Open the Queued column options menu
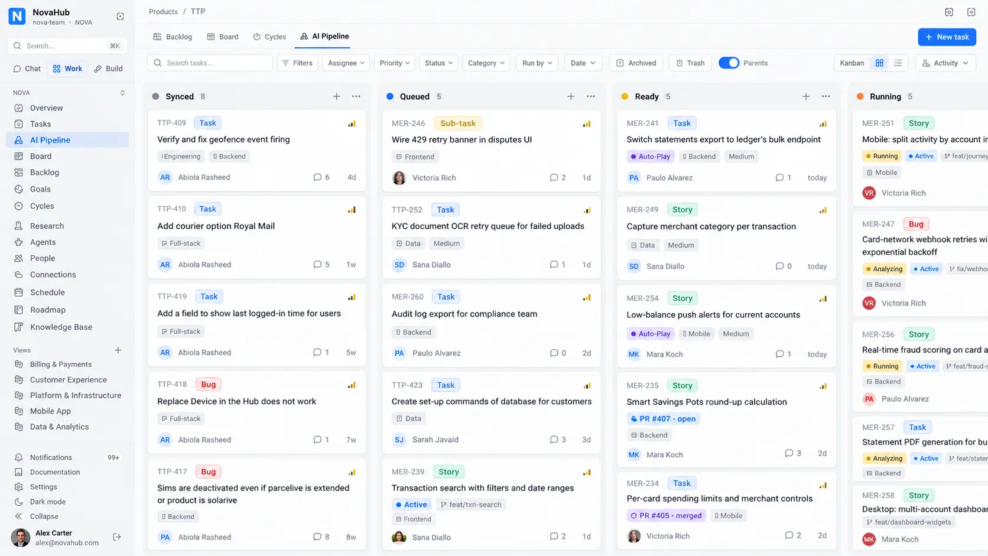This screenshot has height=556, width=988. tap(590, 96)
